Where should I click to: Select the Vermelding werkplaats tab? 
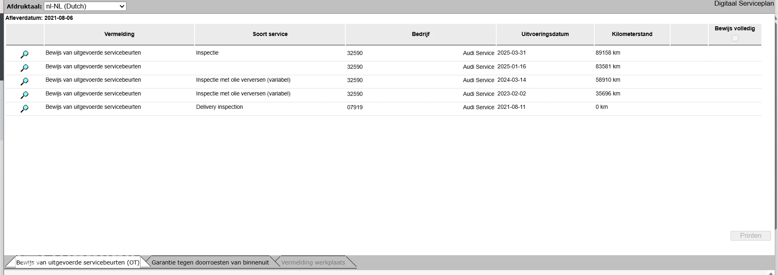pos(313,262)
